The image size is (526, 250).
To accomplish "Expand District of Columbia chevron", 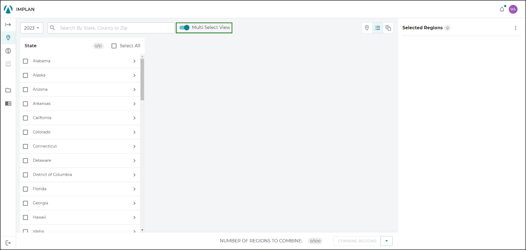I will pos(134,175).
